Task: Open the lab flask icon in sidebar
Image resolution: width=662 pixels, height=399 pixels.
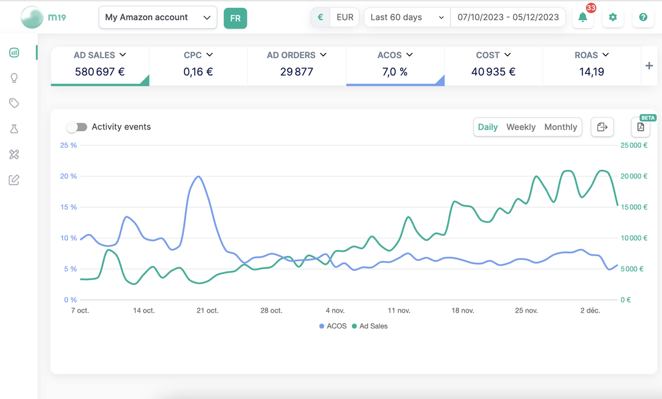Action: coord(14,129)
